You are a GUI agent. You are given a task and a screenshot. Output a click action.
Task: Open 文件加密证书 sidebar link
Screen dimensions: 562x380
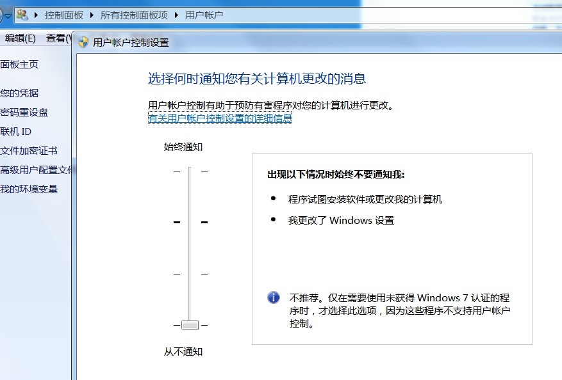(29, 150)
